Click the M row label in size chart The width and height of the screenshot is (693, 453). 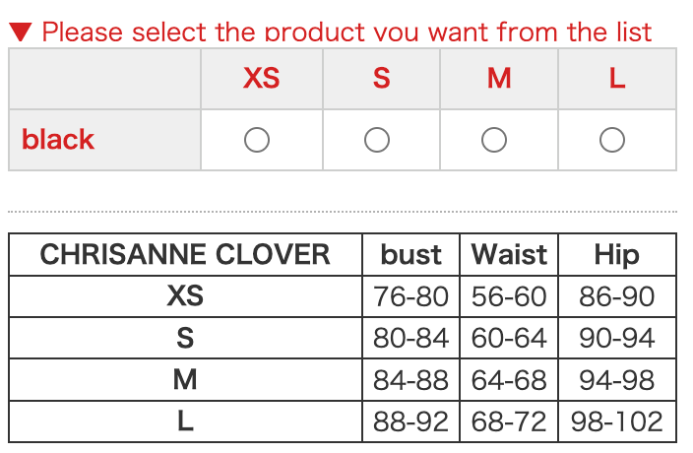(185, 380)
